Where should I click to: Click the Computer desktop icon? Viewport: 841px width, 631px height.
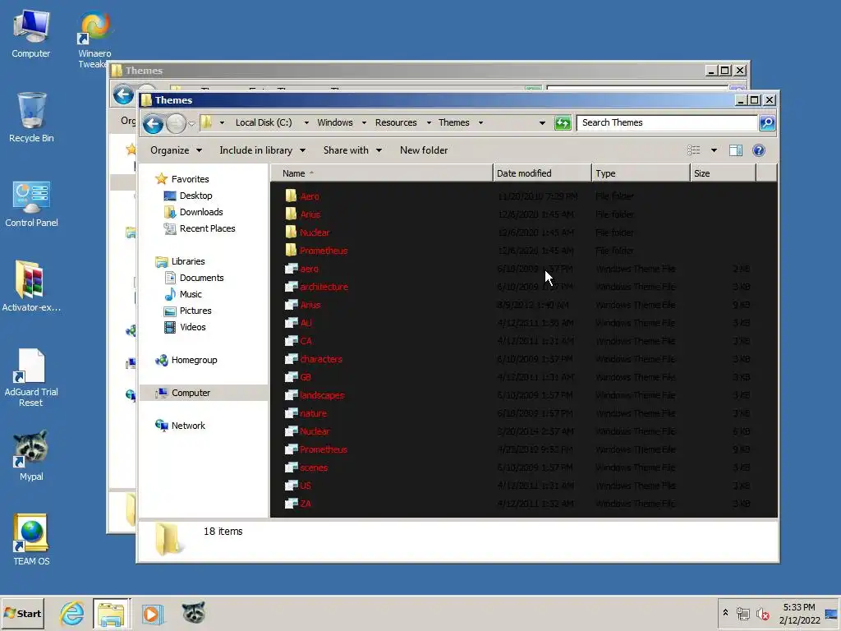[31, 33]
